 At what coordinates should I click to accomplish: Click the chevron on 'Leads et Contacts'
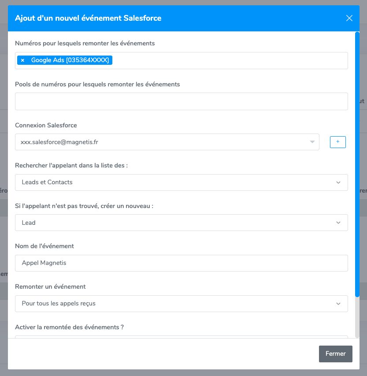[338, 182]
